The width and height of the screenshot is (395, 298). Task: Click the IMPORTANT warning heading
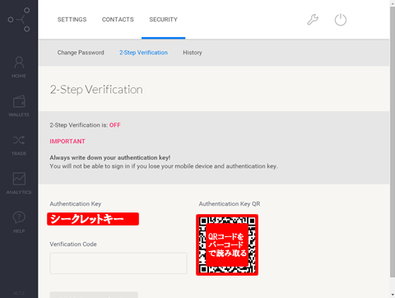(x=67, y=142)
